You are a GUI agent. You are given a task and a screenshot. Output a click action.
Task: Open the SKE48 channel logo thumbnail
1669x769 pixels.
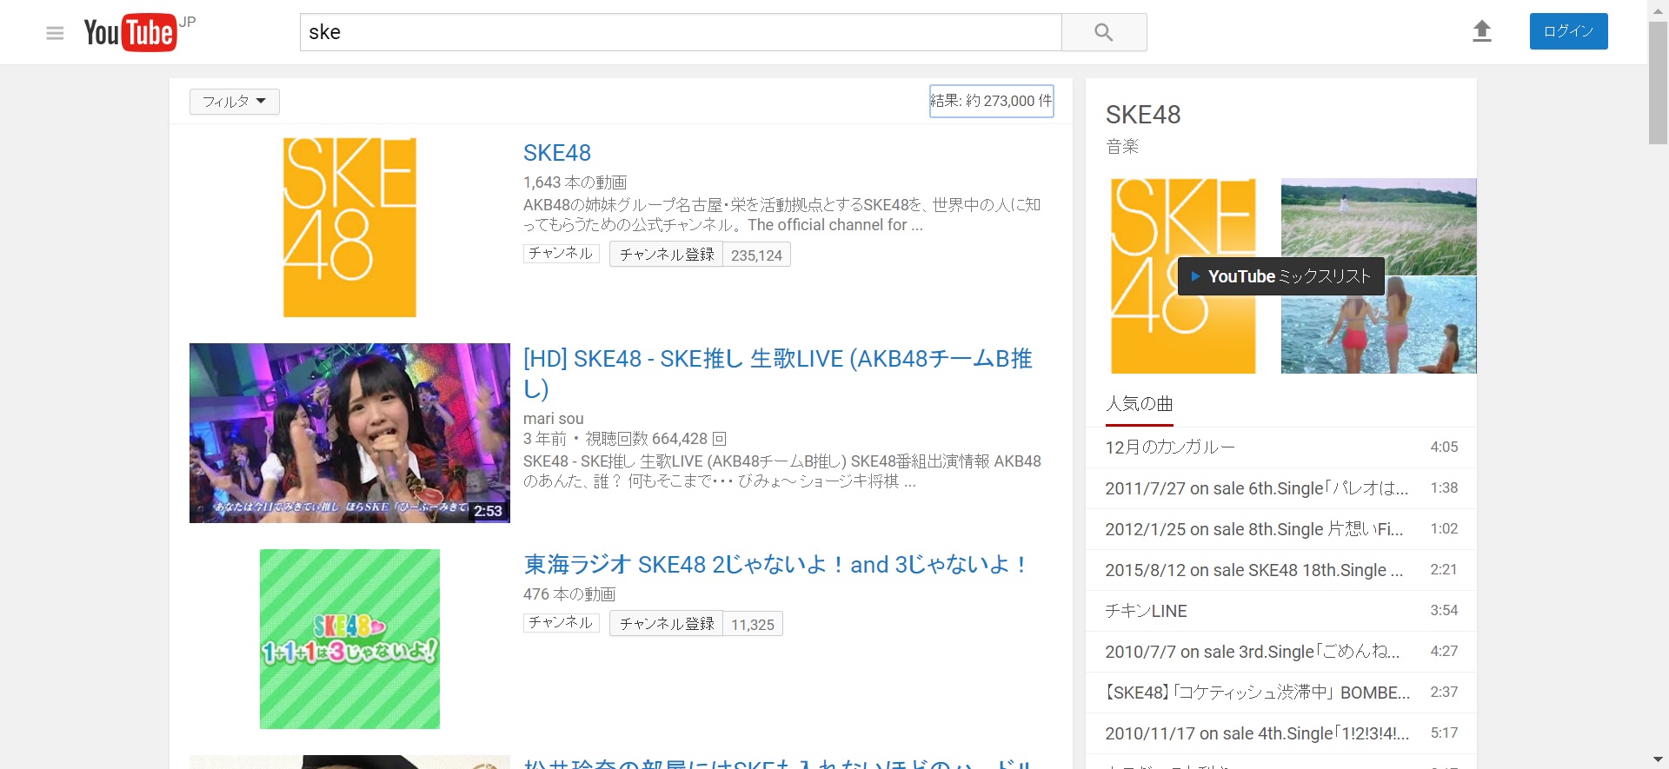click(x=349, y=227)
